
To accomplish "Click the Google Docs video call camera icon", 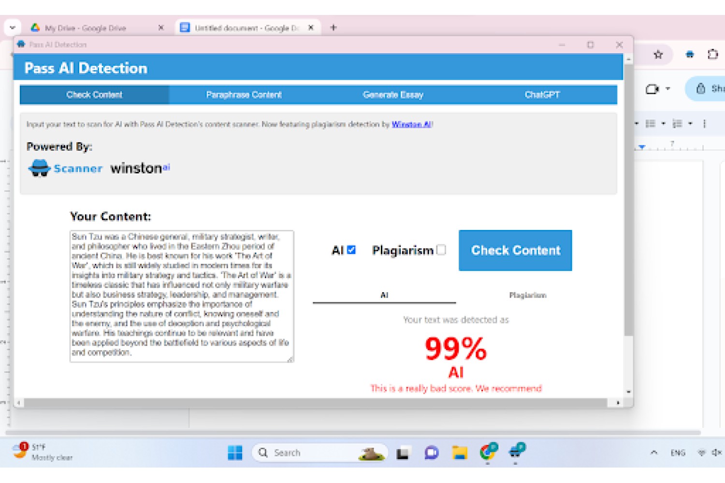I will 652,89.
